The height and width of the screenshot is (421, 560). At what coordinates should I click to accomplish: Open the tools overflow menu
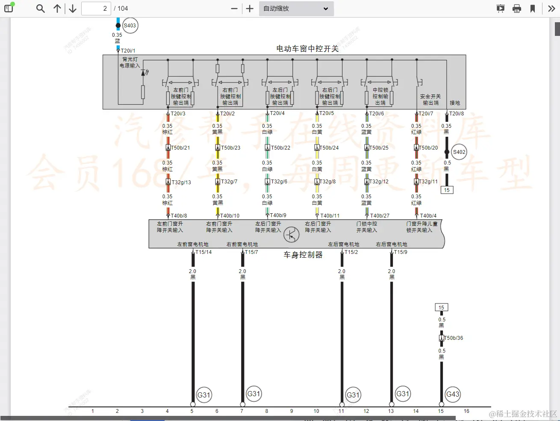[x=551, y=8]
